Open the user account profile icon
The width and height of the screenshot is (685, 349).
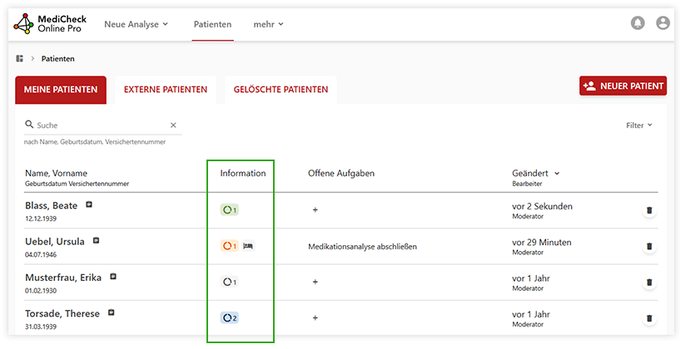663,23
